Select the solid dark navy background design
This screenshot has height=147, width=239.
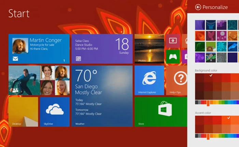[233, 57]
